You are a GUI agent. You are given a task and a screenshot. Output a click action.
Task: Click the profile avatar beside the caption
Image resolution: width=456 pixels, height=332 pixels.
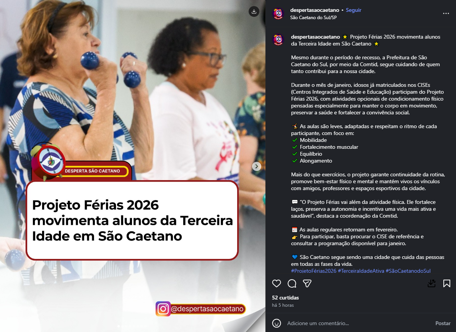[278, 39]
